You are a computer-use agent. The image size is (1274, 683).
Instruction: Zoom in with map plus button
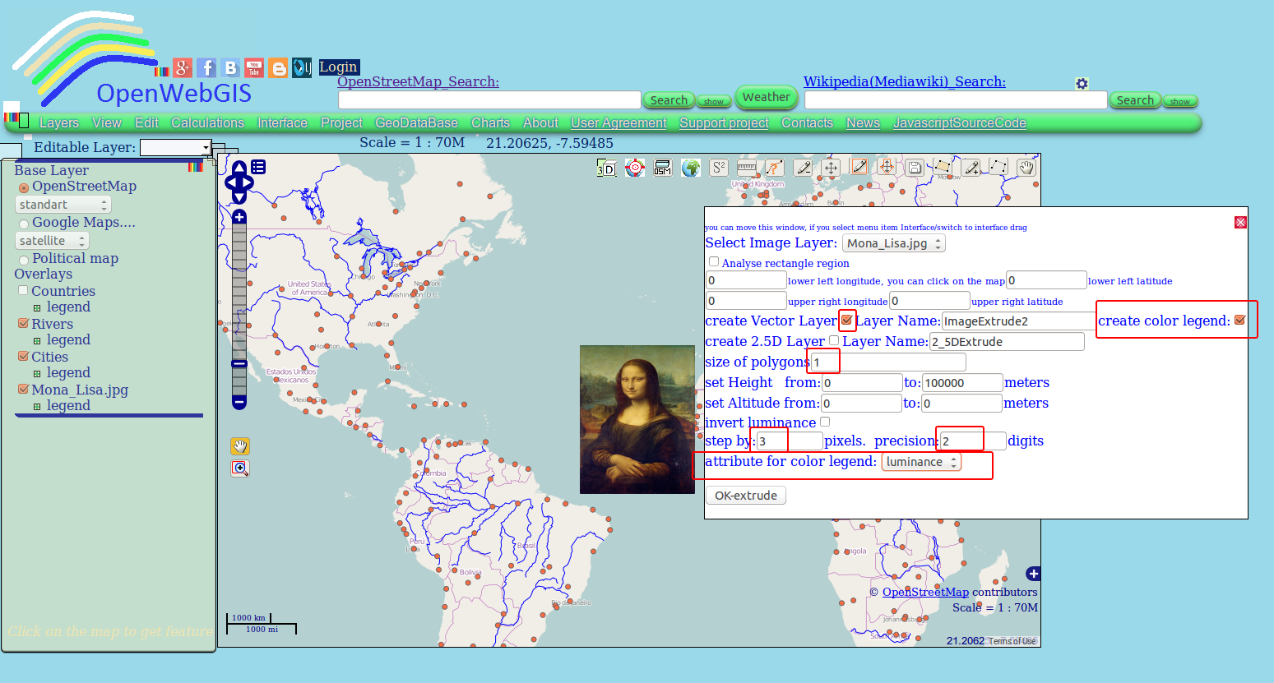point(239,217)
